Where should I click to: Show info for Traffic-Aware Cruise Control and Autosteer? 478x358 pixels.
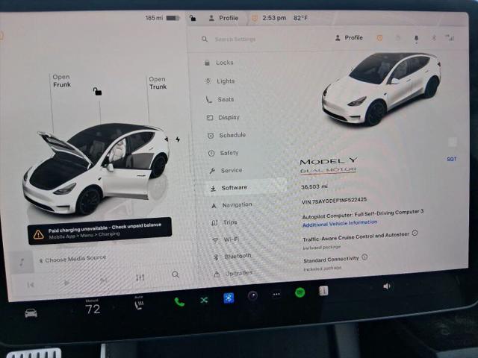(415, 233)
